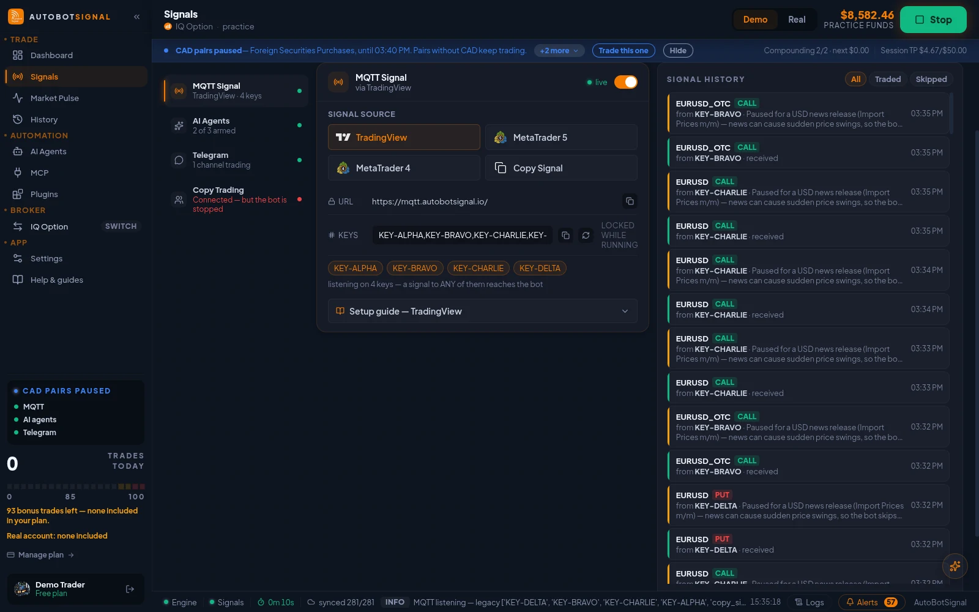Expand the +2 more notices dropdown
The height and width of the screenshot is (612, 979).
559,51
